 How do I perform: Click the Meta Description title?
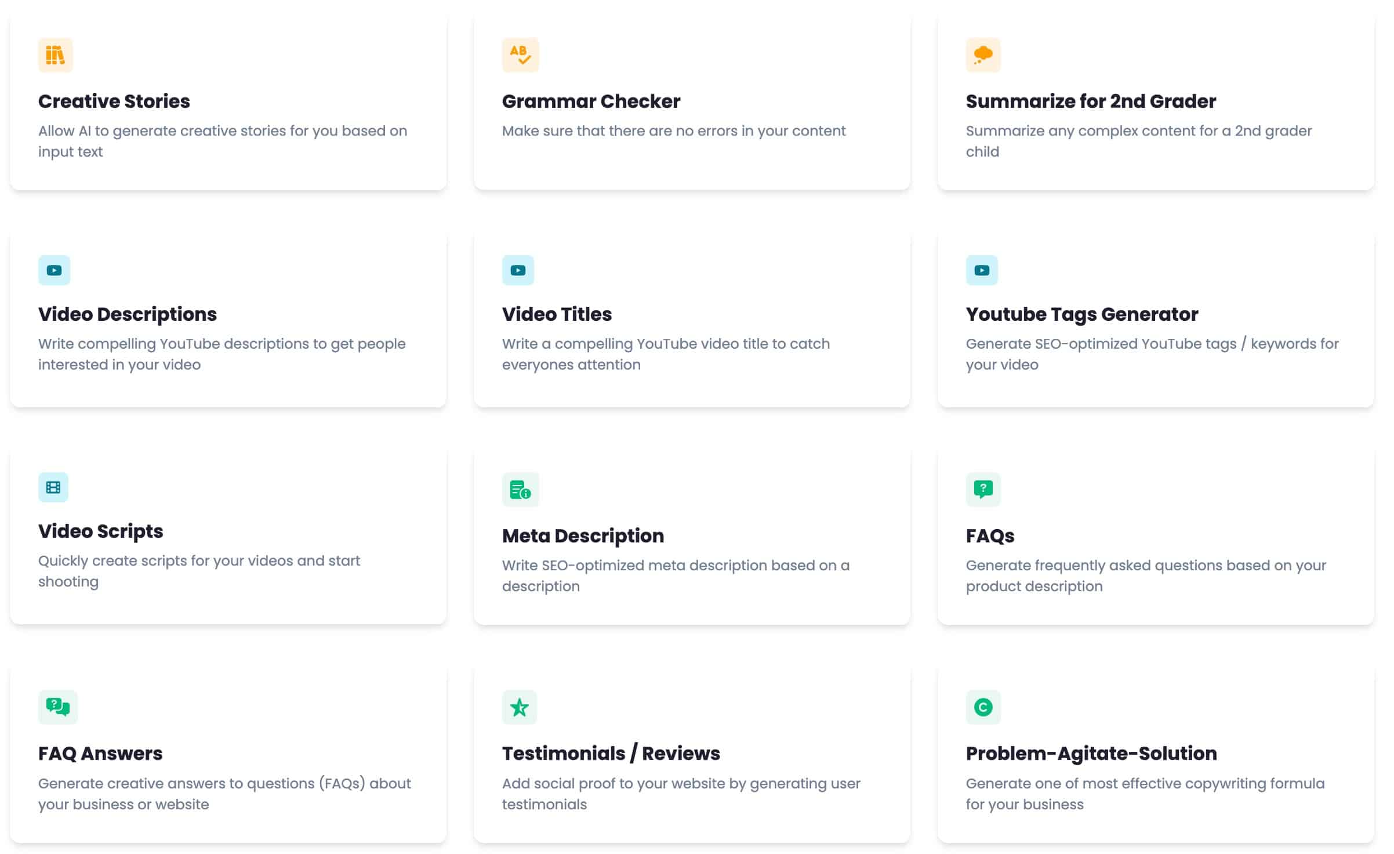point(583,536)
